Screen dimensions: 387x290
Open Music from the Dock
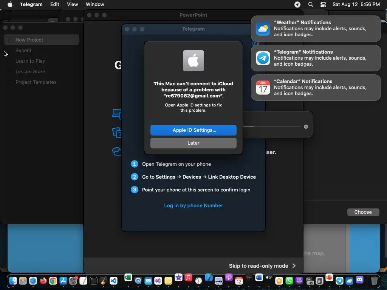(188, 278)
